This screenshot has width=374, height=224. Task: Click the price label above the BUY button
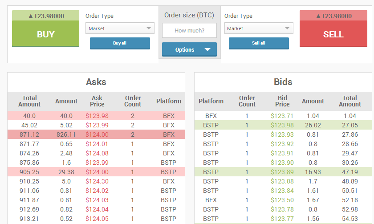coord(45,16)
